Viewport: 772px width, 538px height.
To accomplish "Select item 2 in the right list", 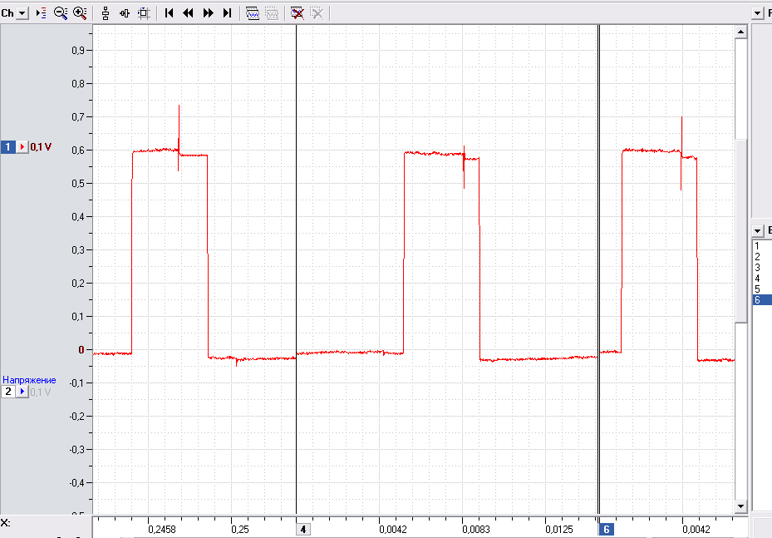I will point(762,257).
